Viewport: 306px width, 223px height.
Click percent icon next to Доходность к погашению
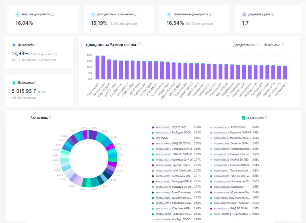point(93,14)
